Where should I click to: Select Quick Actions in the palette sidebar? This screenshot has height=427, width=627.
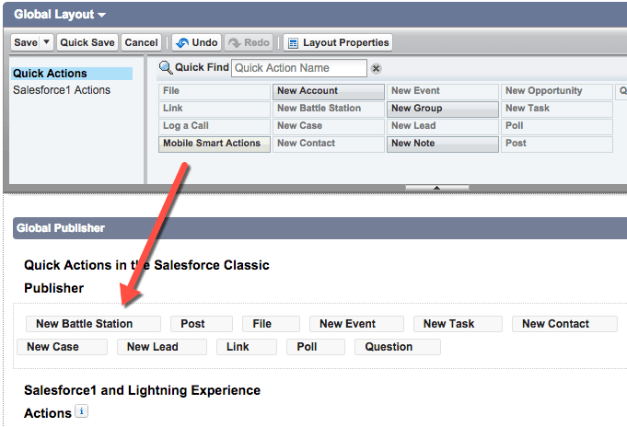pyautogui.click(x=72, y=74)
